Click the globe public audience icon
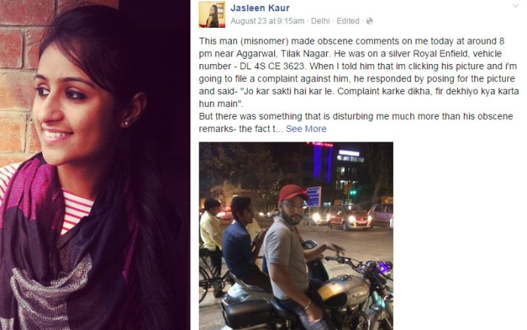Image resolution: width=527 pixels, height=330 pixels. [x=369, y=21]
